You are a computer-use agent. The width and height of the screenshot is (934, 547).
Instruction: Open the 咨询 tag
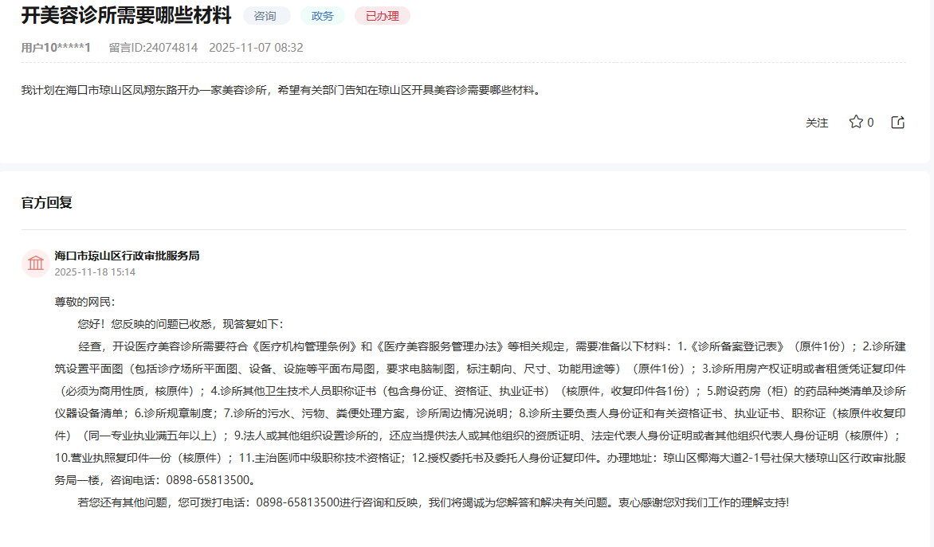(266, 15)
